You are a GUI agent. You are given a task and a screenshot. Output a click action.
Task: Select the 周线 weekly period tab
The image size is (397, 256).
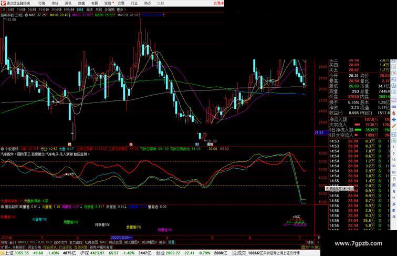tap(89, 9)
